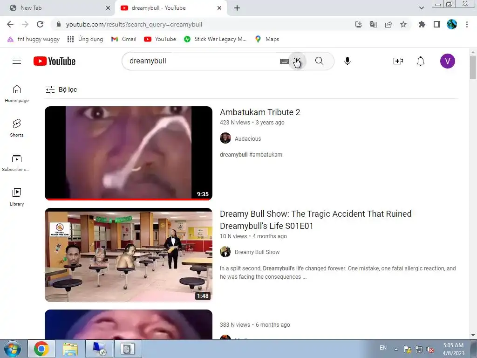The width and height of the screenshot is (477, 358).
Task: Open a new browser tab
Action: [237, 8]
